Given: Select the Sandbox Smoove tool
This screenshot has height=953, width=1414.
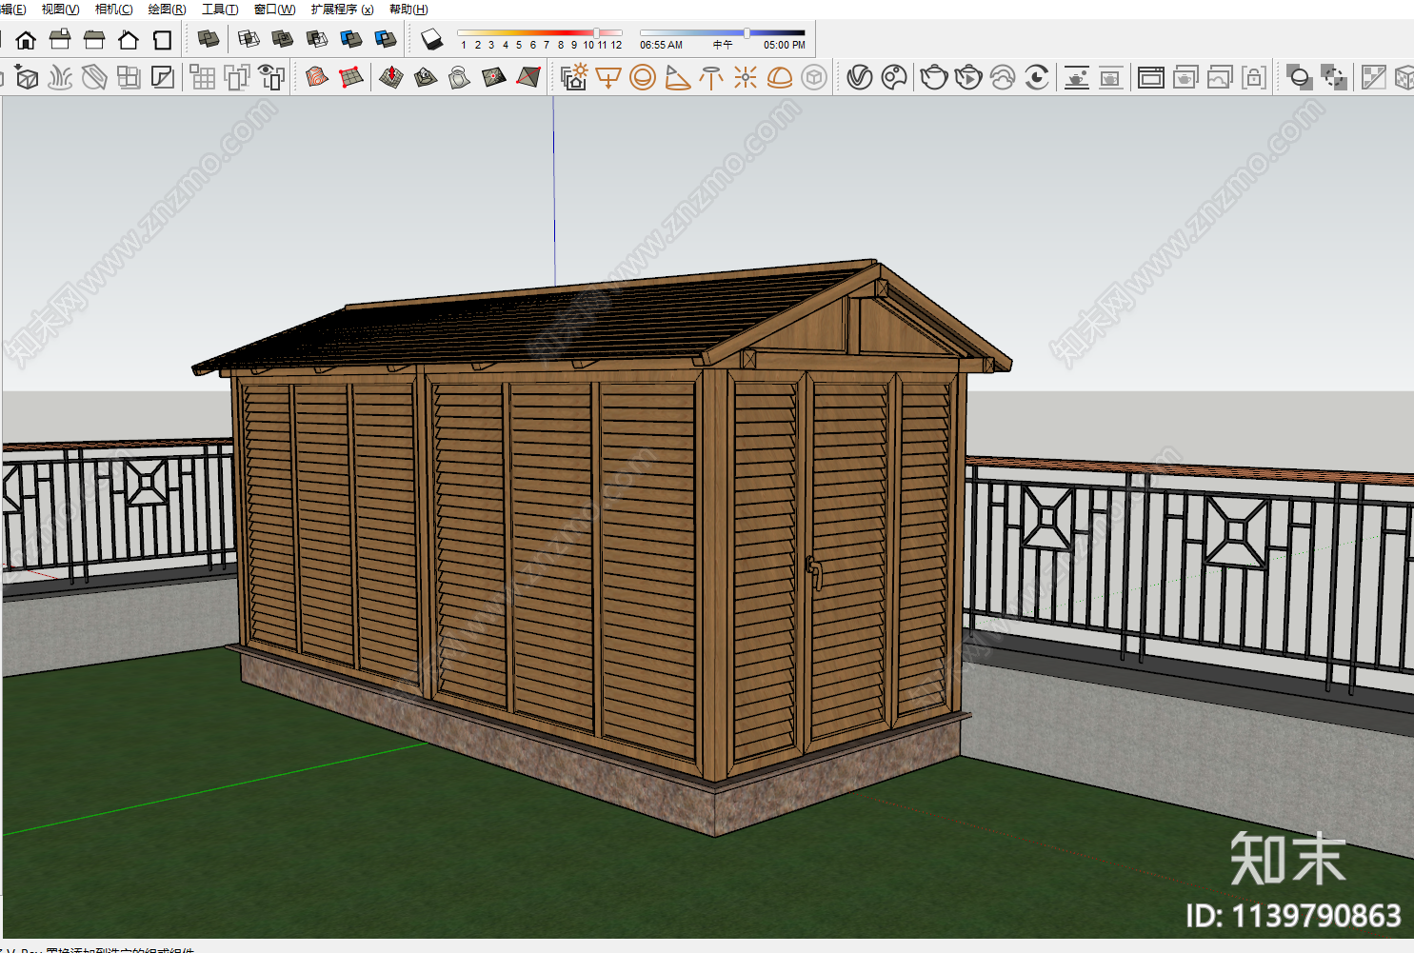Looking at the screenshot, I should tap(390, 77).
